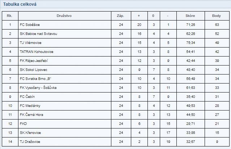The image size is (231, 149).
Task: Click the Skóre column header
Action: click(190, 16)
